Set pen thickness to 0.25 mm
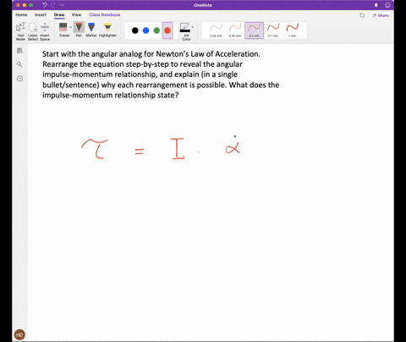The image size is (406, 342). click(216, 30)
